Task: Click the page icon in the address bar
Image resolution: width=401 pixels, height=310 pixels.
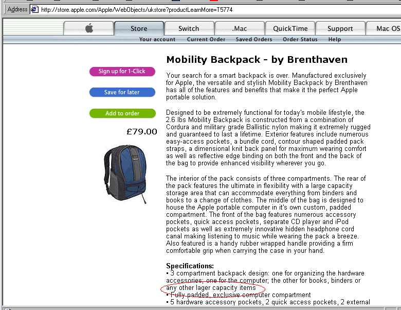Action: (34, 9)
